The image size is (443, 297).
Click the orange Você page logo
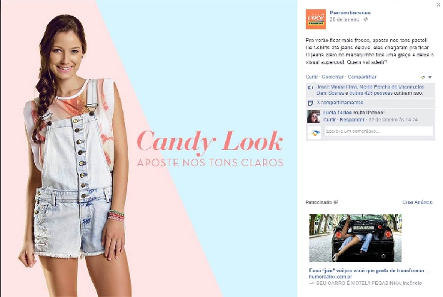click(x=316, y=19)
